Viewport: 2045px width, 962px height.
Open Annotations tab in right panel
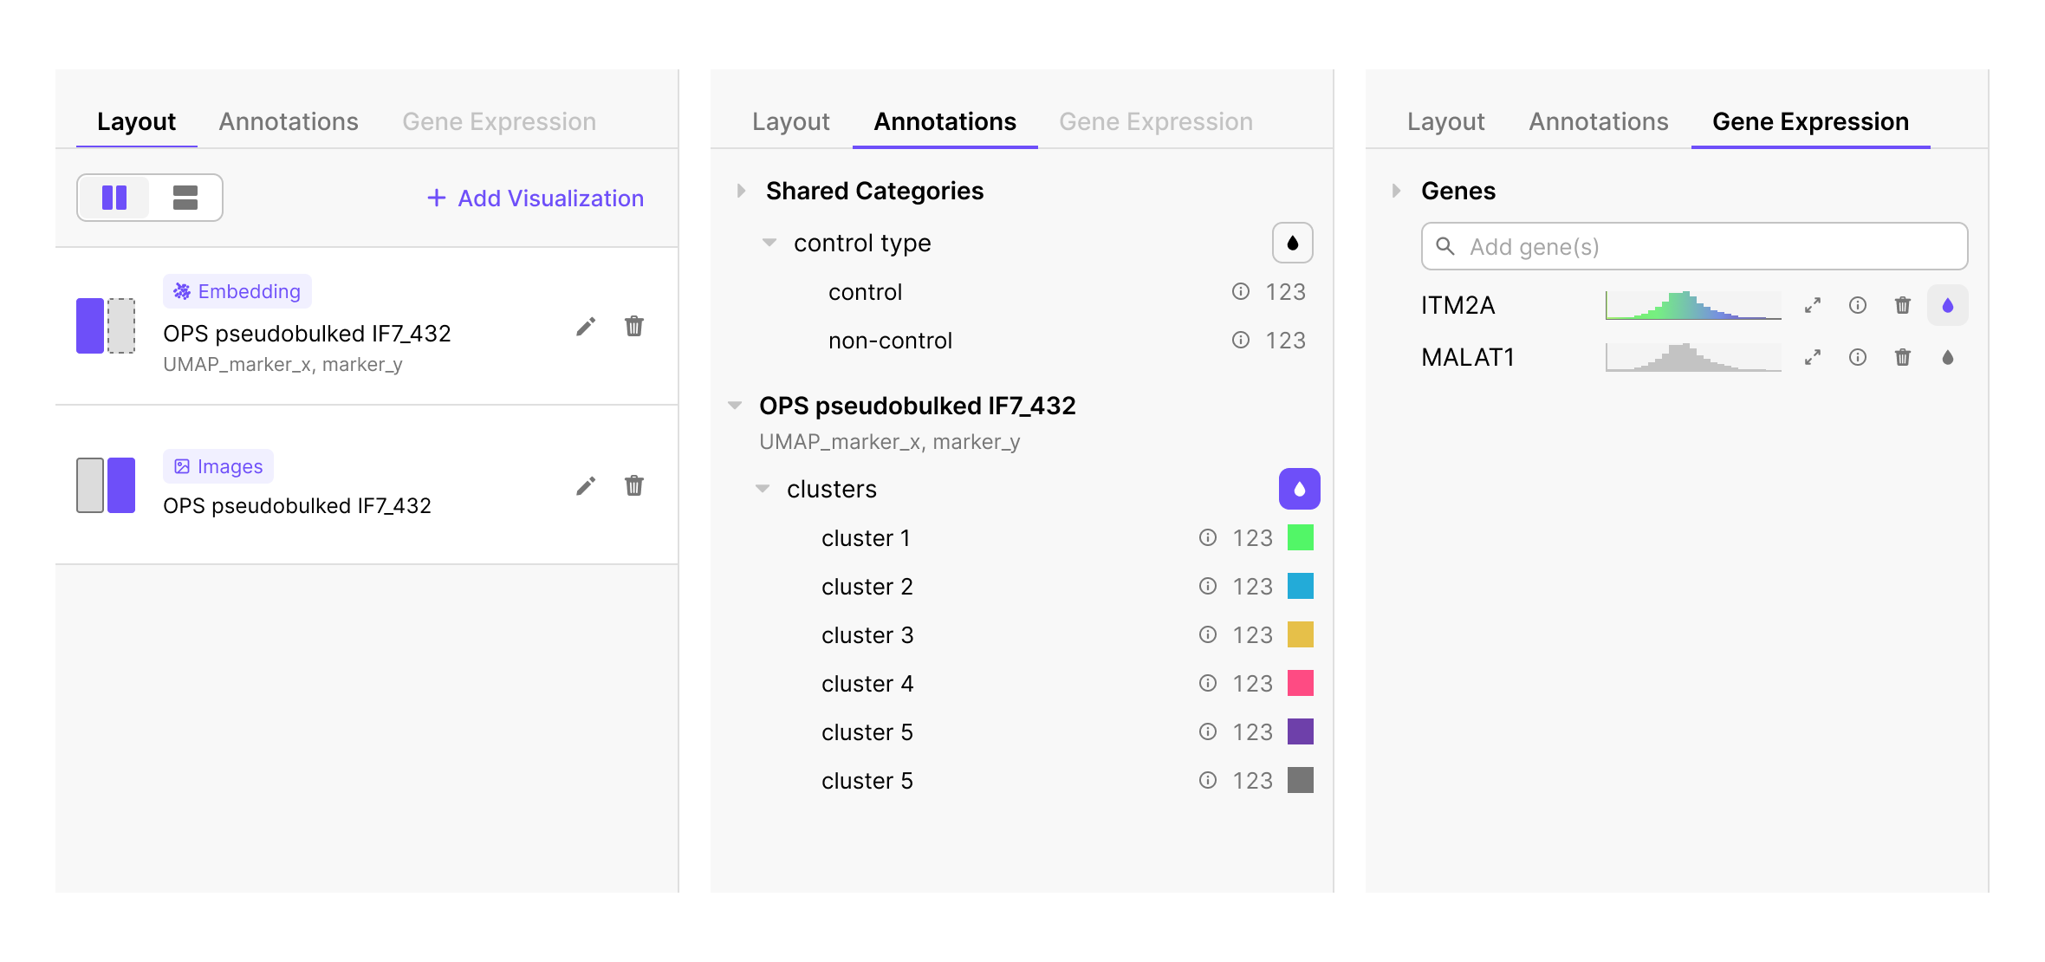pyautogui.click(x=1599, y=121)
